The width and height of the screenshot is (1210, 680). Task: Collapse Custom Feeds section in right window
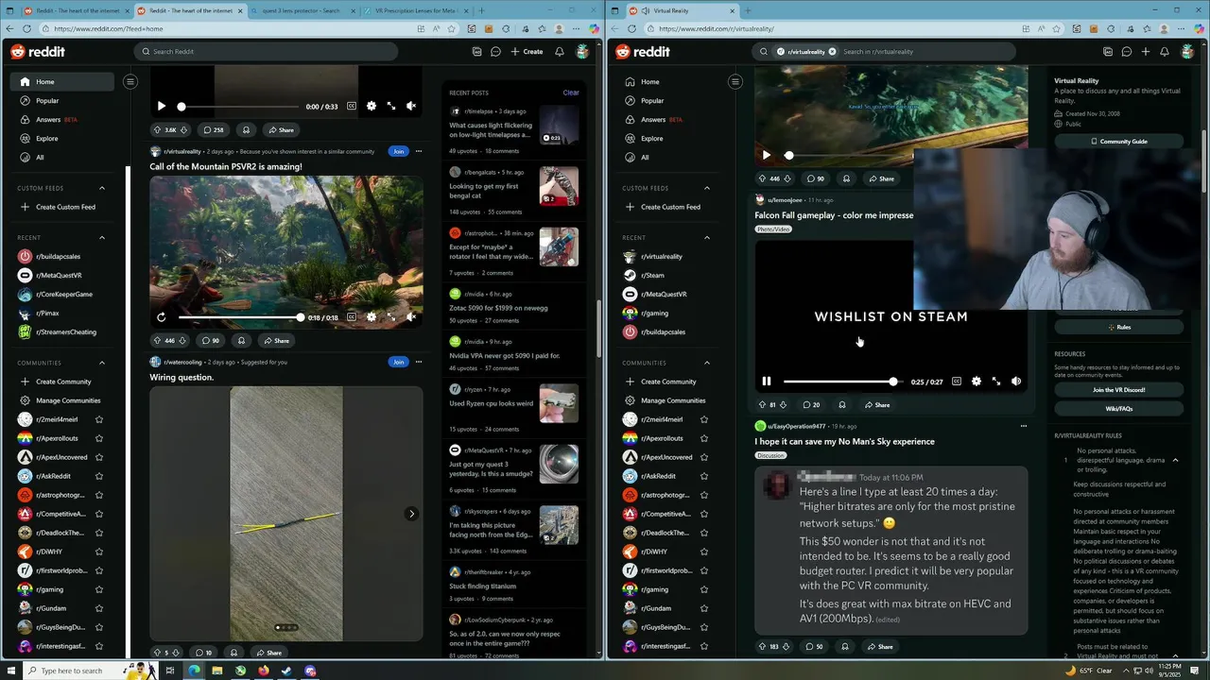707,188
